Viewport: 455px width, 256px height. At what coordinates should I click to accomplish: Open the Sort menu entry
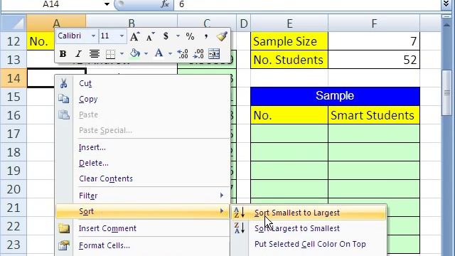(143, 211)
